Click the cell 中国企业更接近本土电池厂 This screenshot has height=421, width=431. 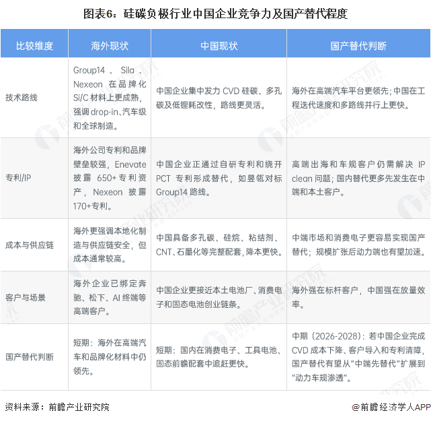[219, 297]
